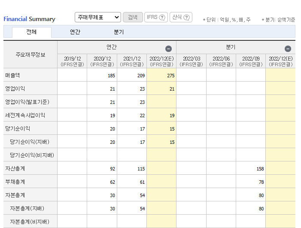This screenshot has width=301, height=228.
Task: Click the 산식 help button
Action: pos(181,17)
